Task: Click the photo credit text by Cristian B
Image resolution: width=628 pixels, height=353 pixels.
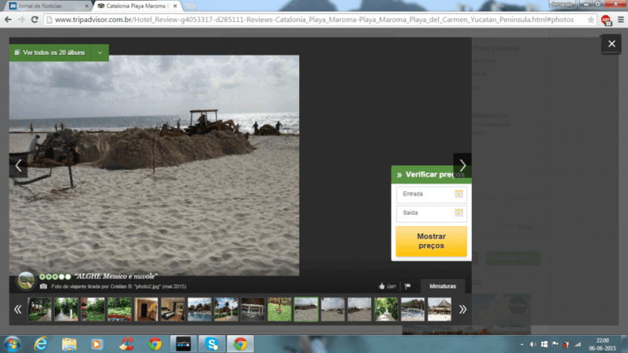Action: [119, 286]
